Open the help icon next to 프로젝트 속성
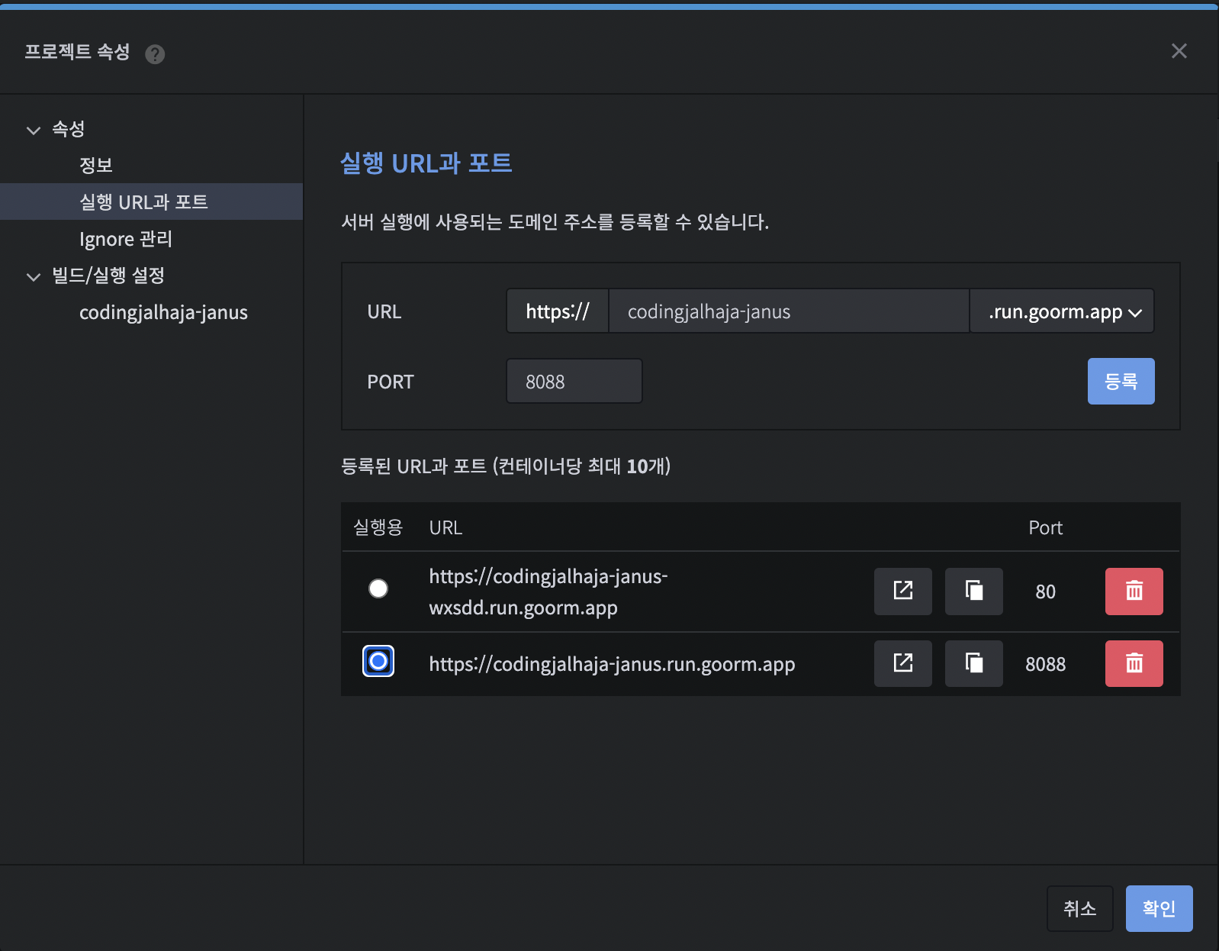This screenshot has height=951, width=1219. (x=155, y=54)
